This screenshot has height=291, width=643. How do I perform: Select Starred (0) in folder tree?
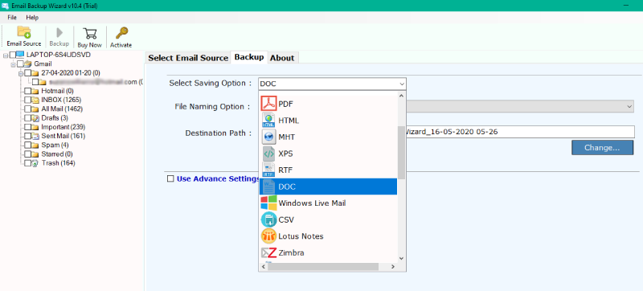click(x=57, y=154)
